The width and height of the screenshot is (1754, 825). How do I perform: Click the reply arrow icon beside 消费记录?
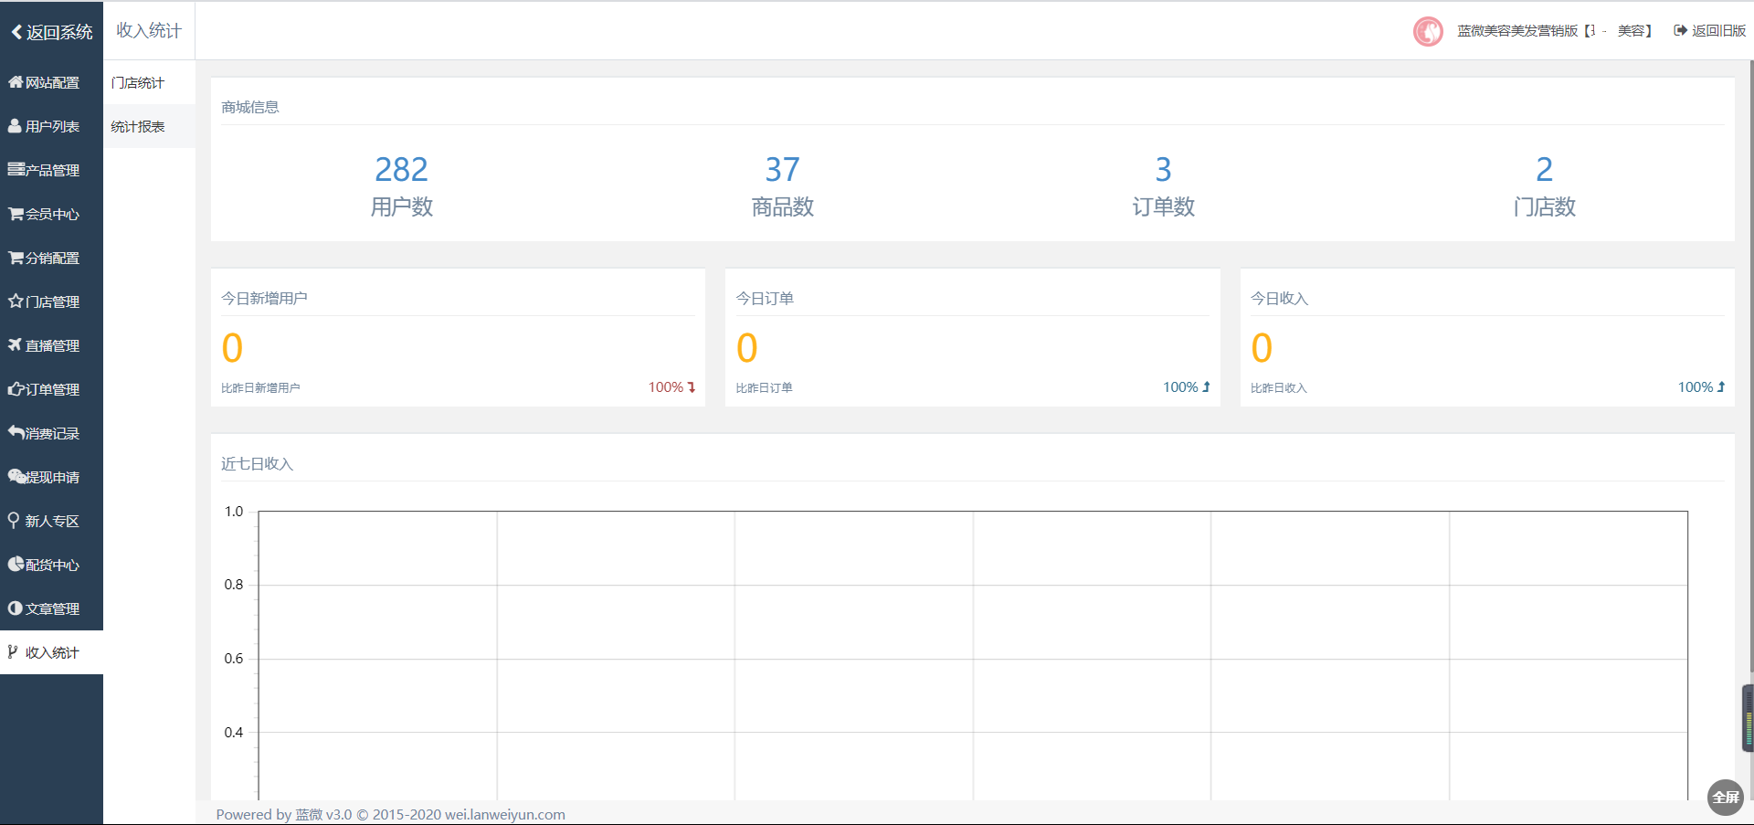click(x=16, y=432)
